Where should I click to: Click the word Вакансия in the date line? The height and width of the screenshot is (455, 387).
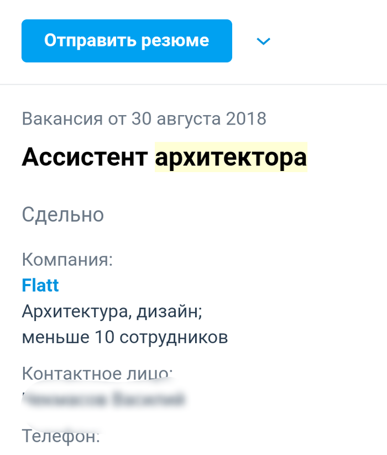pyautogui.click(x=62, y=118)
